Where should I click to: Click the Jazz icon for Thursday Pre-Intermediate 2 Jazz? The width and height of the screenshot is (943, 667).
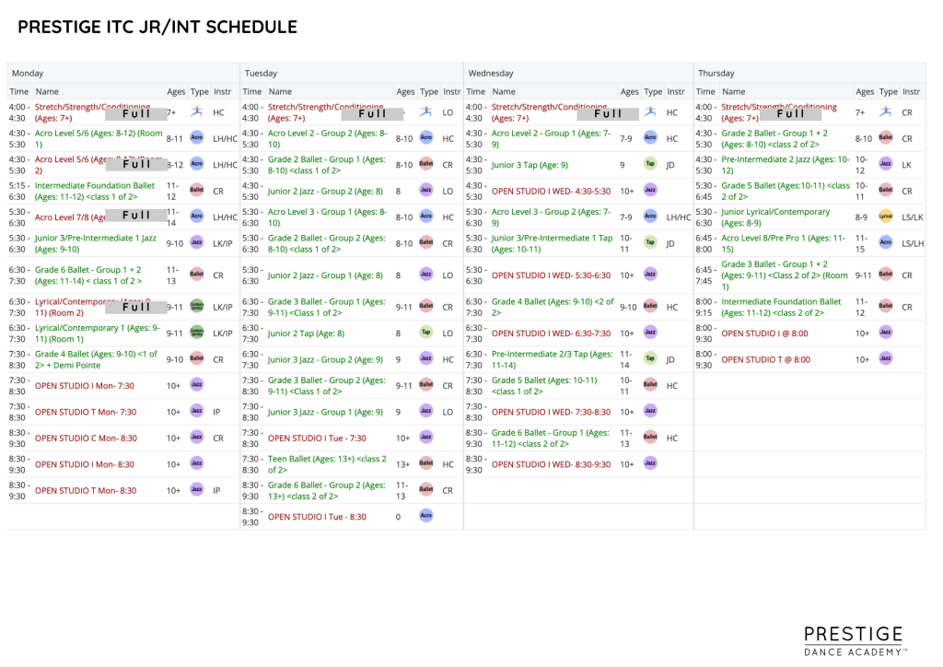pyautogui.click(x=886, y=164)
